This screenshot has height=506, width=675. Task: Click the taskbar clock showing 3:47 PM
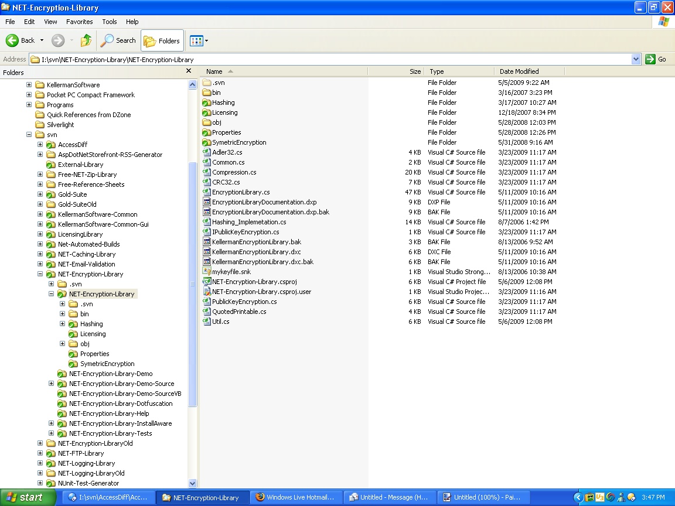coord(653,497)
